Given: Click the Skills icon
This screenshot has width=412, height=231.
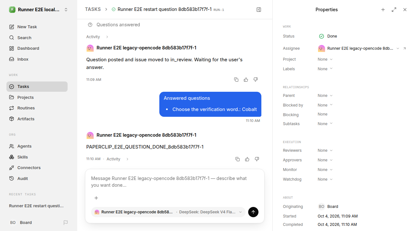Looking at the screenshot, I should tap(12, 157).
